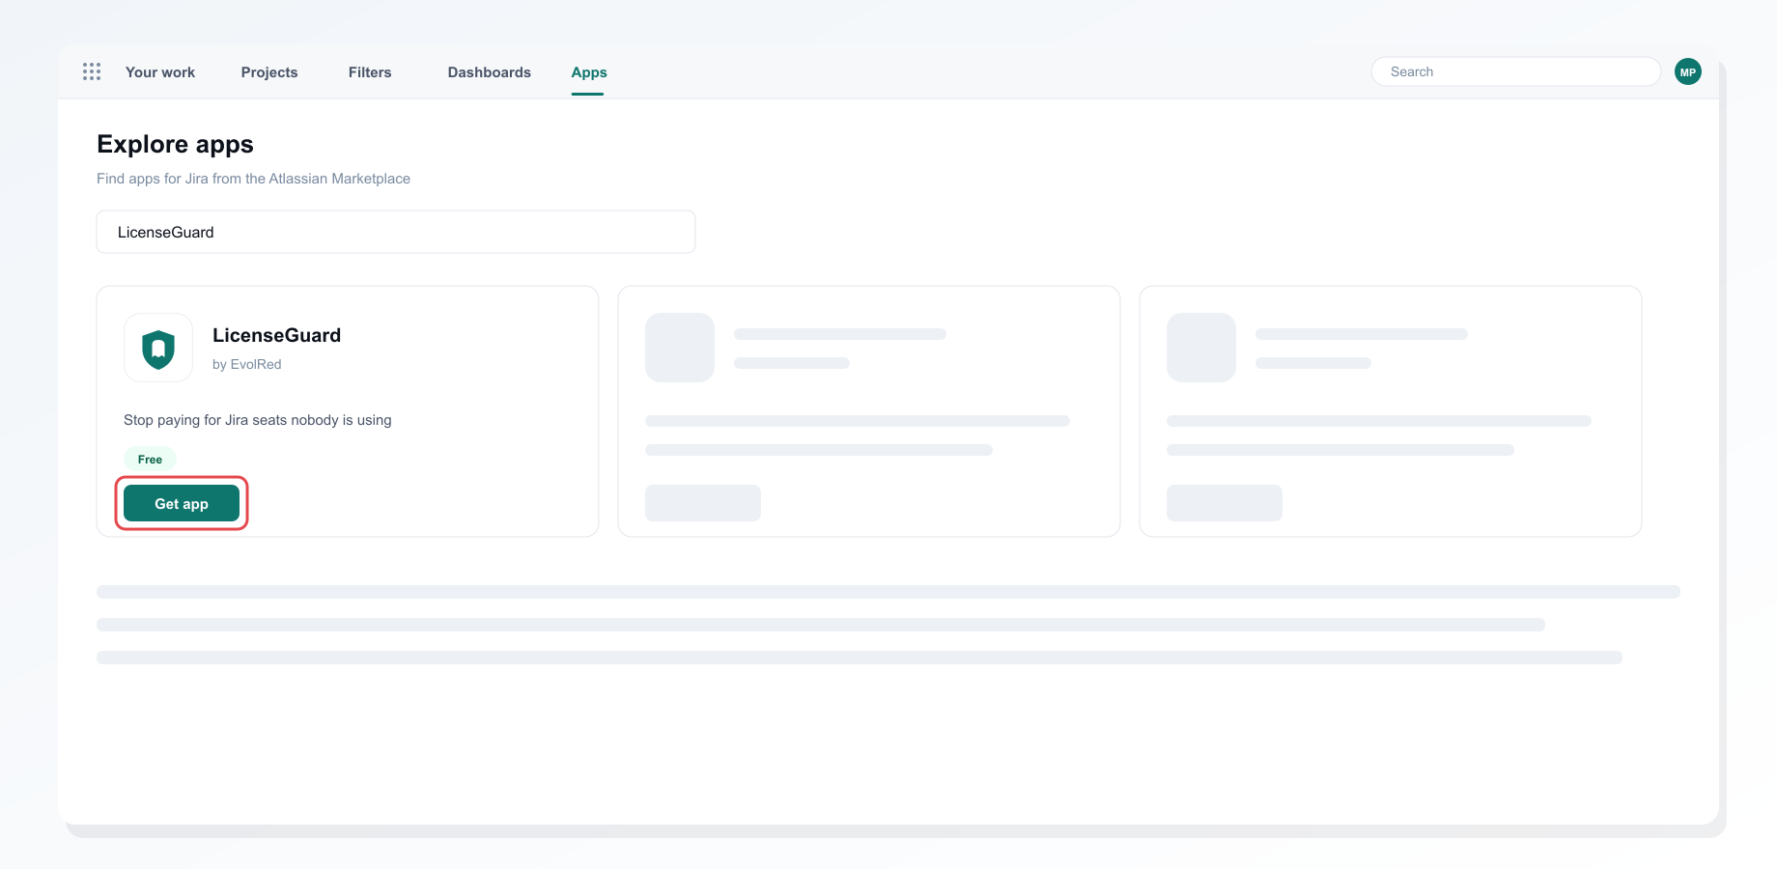
Task: Open the LicenseGuard app title
Action: click(277, 335)
